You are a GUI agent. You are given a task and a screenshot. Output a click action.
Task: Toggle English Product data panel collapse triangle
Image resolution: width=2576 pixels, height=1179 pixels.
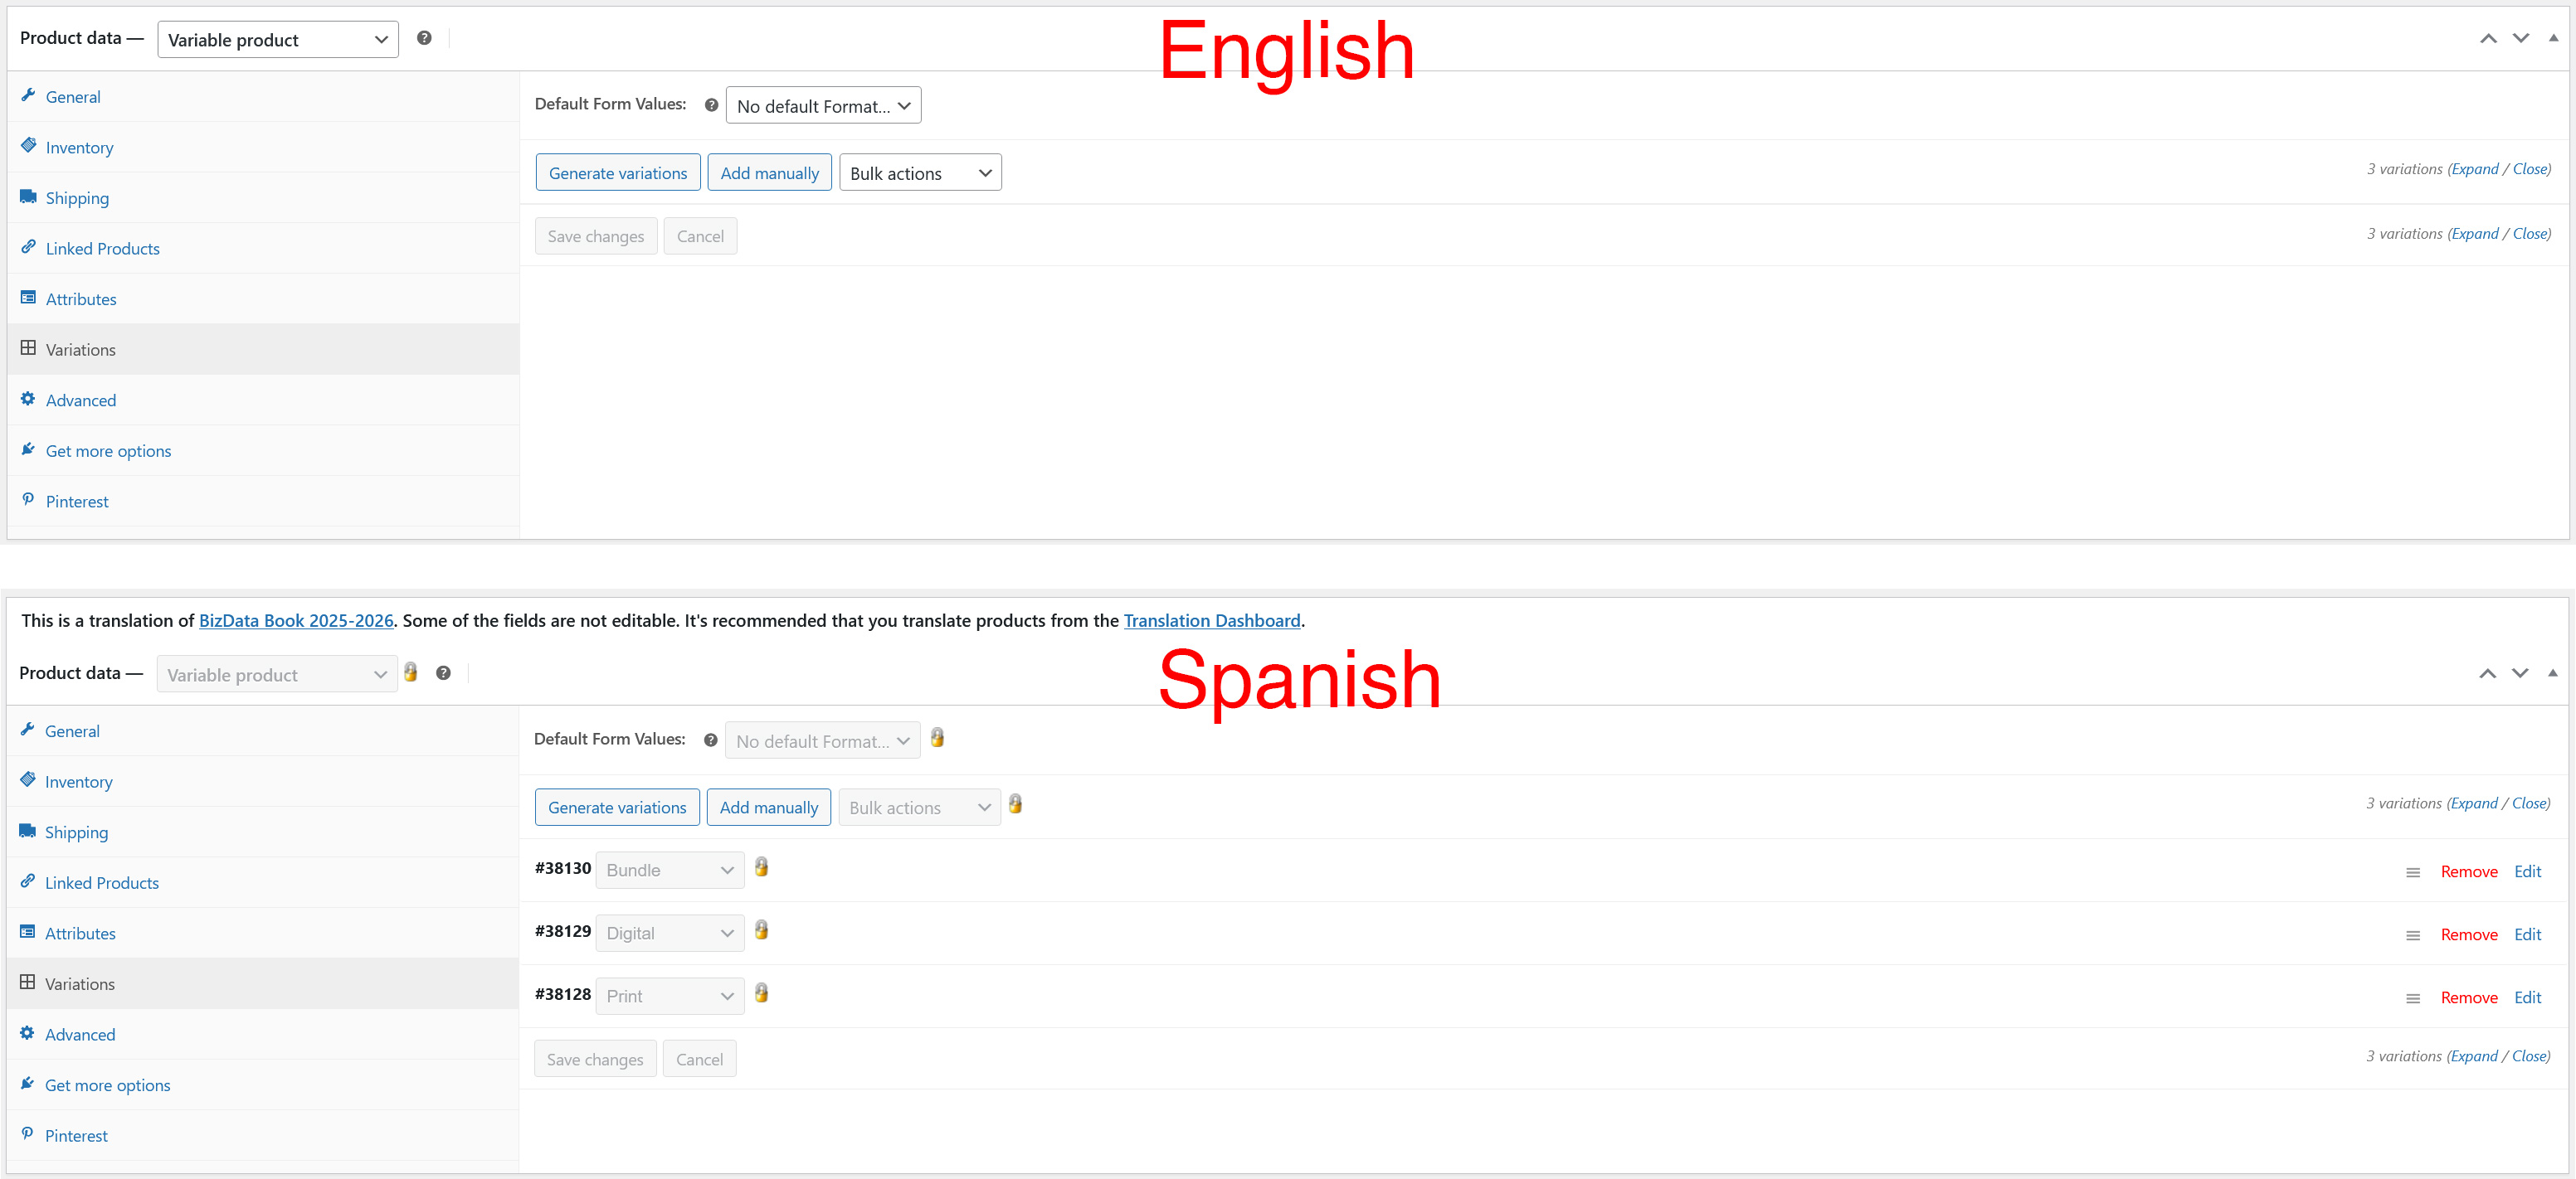pyautogui.click(x=2553, y=38)
